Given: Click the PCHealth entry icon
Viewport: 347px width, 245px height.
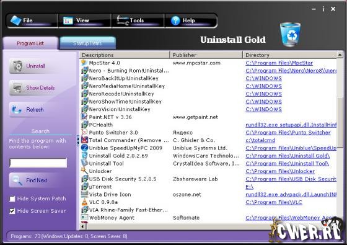Looking at the screenshot, I should (84, 125).
